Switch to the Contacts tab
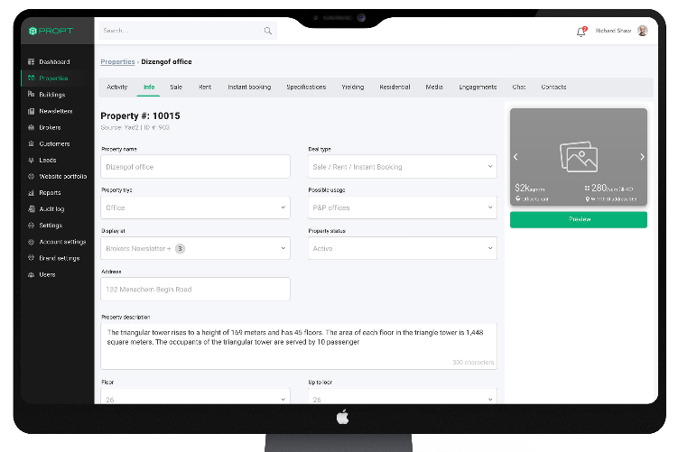Viewport: 678px width, 452px height. point(554,87)
